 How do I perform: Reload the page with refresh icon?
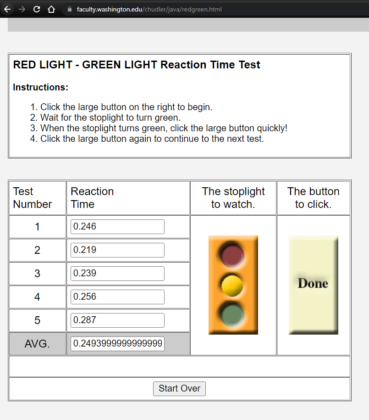37,9
